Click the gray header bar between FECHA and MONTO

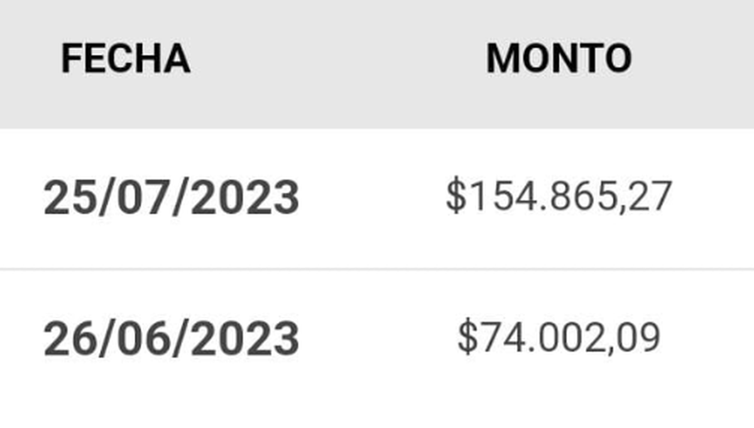pos(339,59)
